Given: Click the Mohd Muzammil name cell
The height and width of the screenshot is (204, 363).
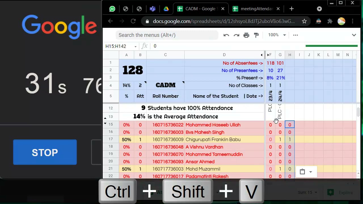Looking at the screenshot, I should tap(224, 169).
